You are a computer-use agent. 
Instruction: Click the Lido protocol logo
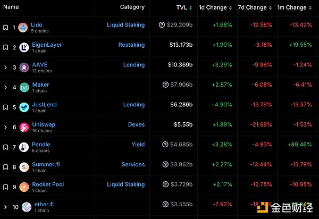coord(23,28)
